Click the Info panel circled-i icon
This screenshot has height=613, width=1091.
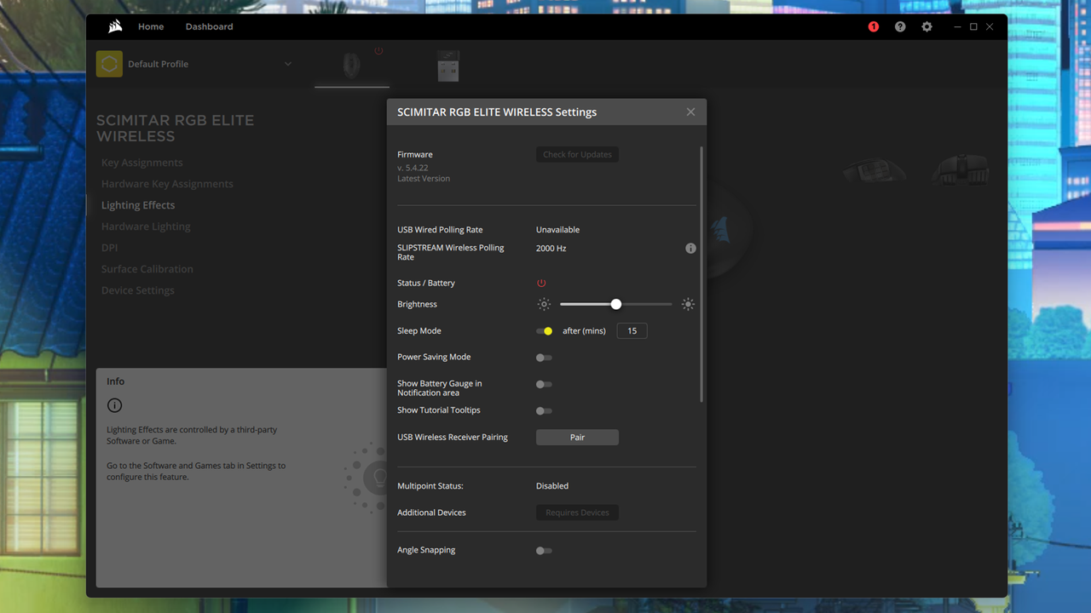(115, 405)
